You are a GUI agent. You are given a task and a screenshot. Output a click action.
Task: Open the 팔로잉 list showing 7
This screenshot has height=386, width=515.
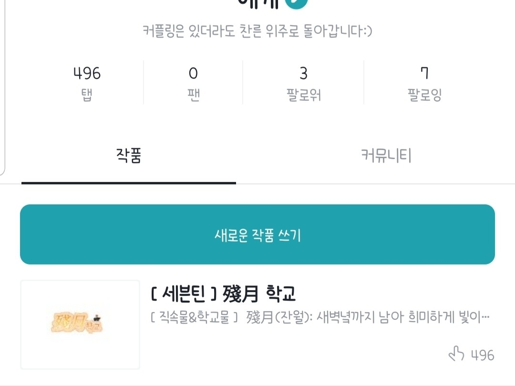[424, 73]
